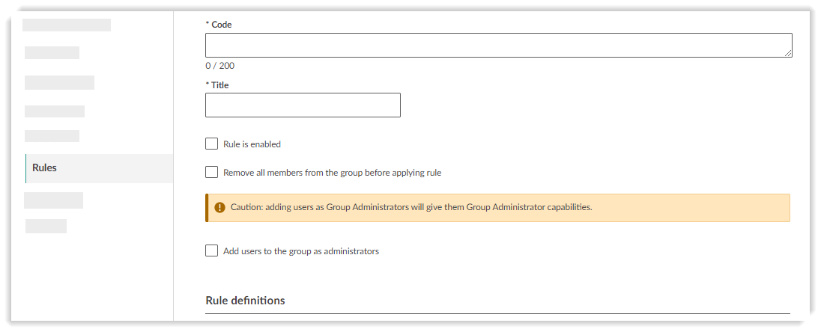Focus the Code text area

pyautogui.click(x=498, y=46)
